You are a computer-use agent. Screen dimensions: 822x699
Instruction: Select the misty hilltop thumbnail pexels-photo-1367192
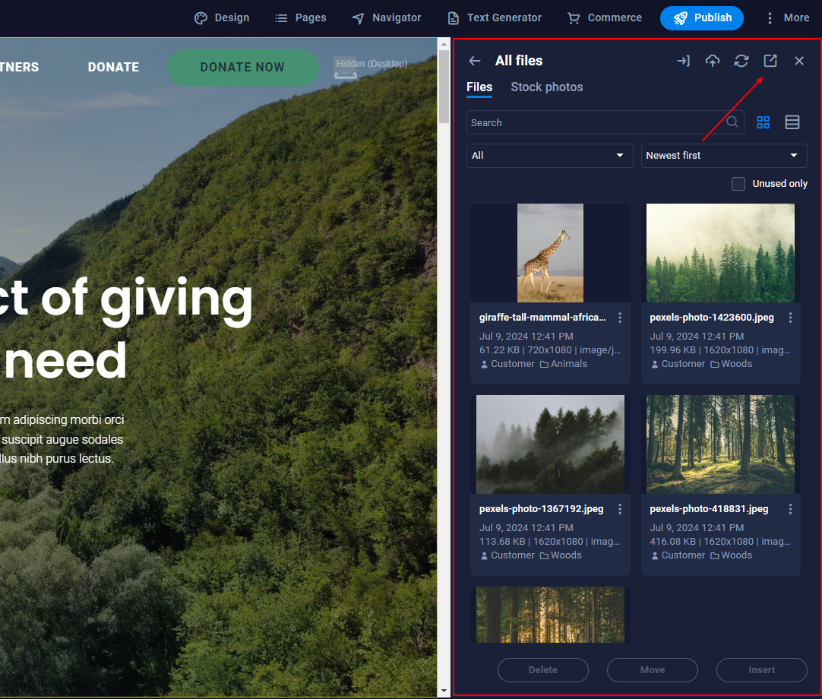[x=550, y=444]
